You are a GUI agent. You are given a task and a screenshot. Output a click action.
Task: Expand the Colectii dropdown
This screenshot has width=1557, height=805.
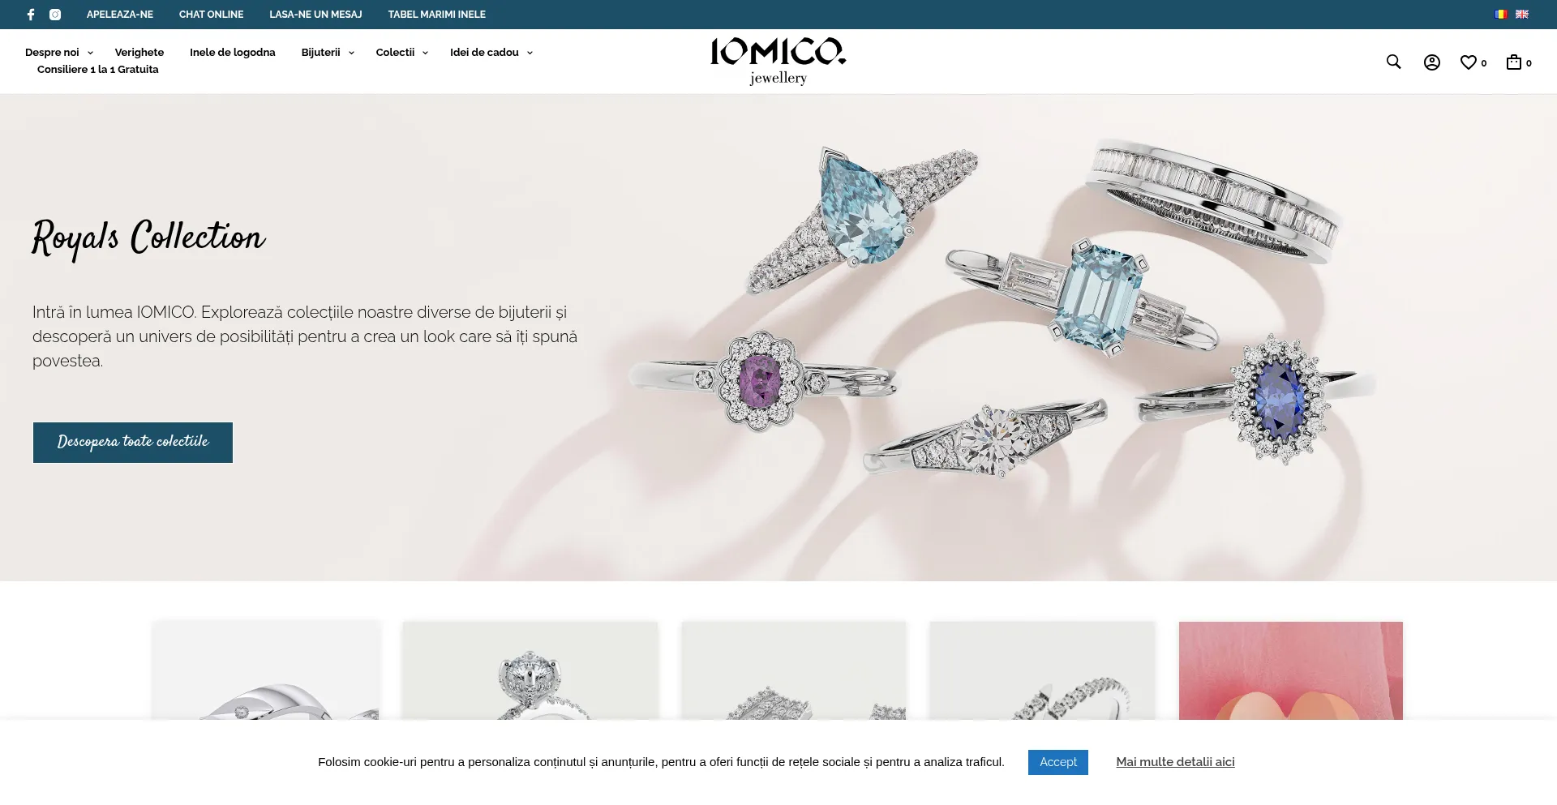(x=401, y=53)
